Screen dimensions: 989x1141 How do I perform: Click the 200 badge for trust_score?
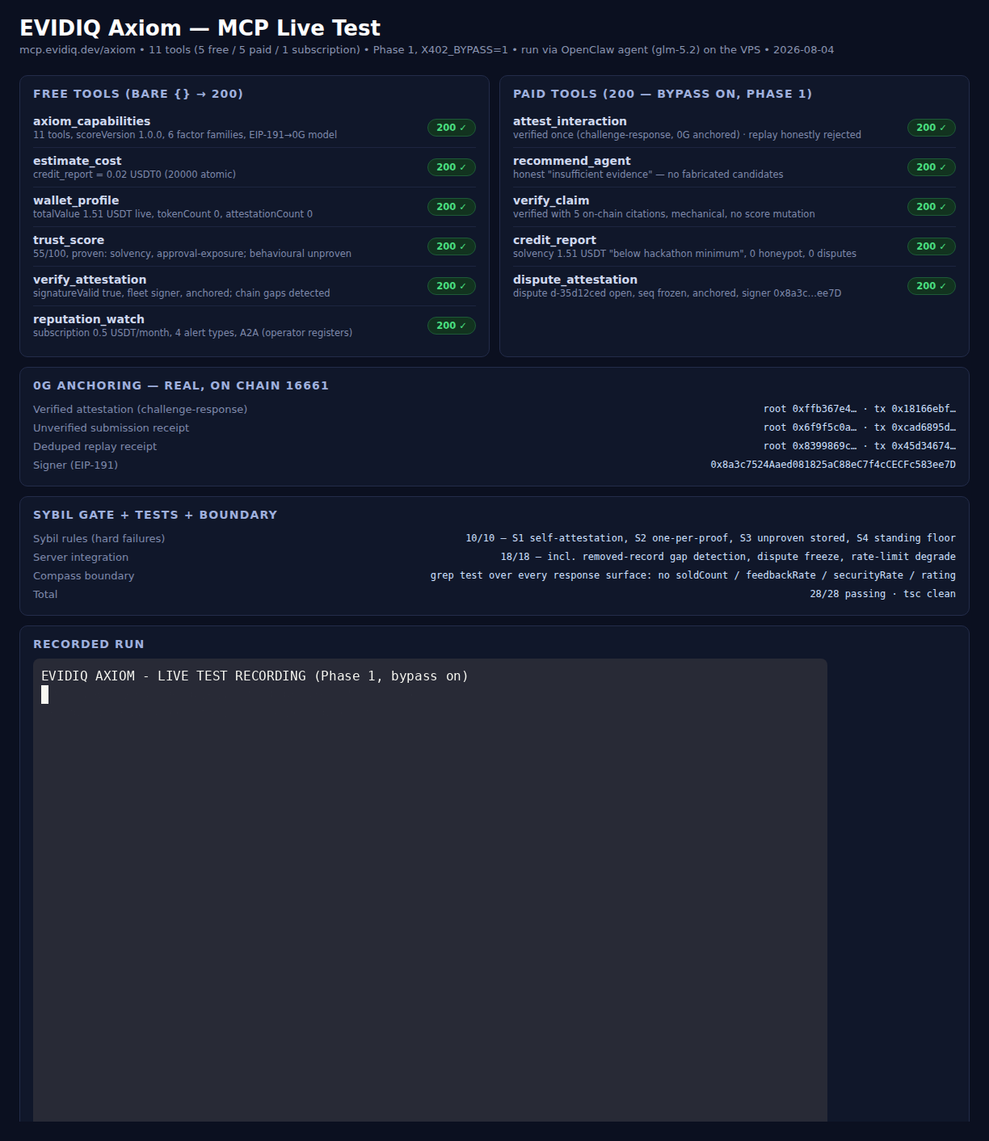coord(451,246)
